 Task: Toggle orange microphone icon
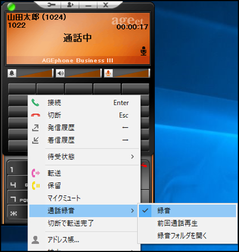point(108,73)
